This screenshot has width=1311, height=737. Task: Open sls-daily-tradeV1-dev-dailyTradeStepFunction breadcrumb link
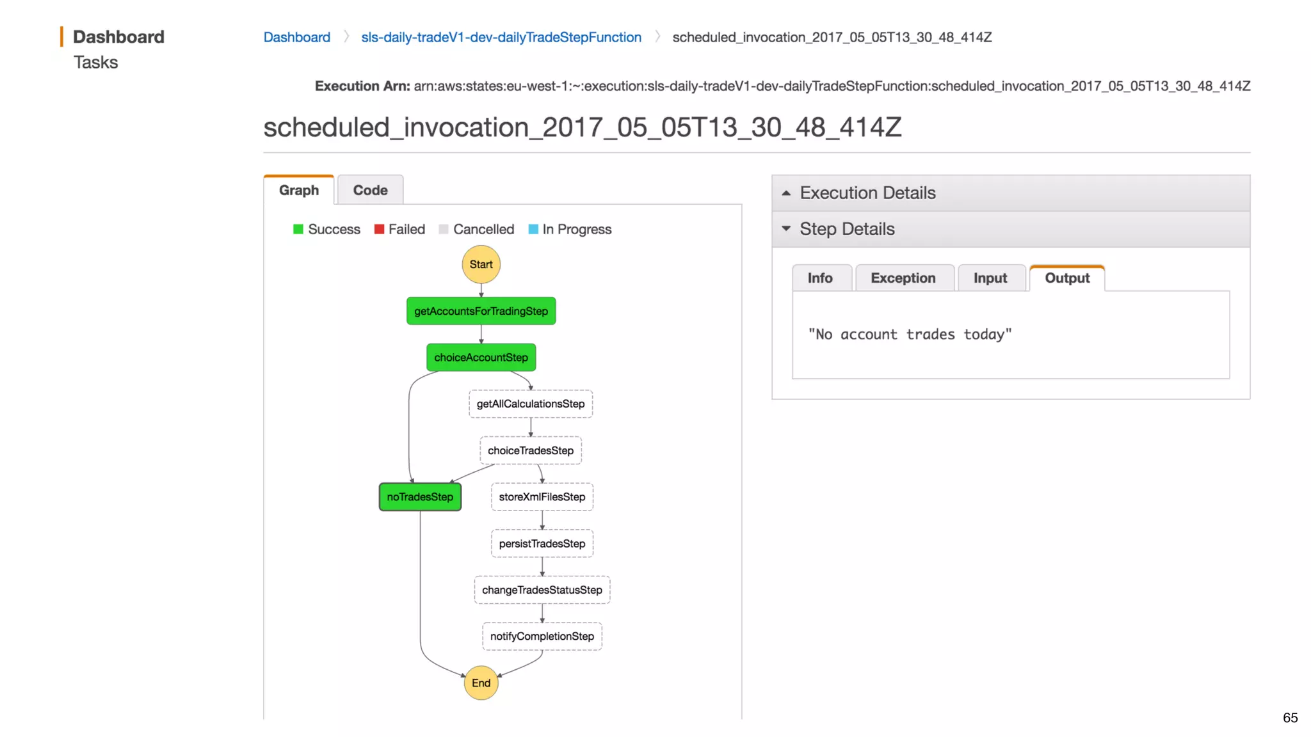tap(501, 37)
